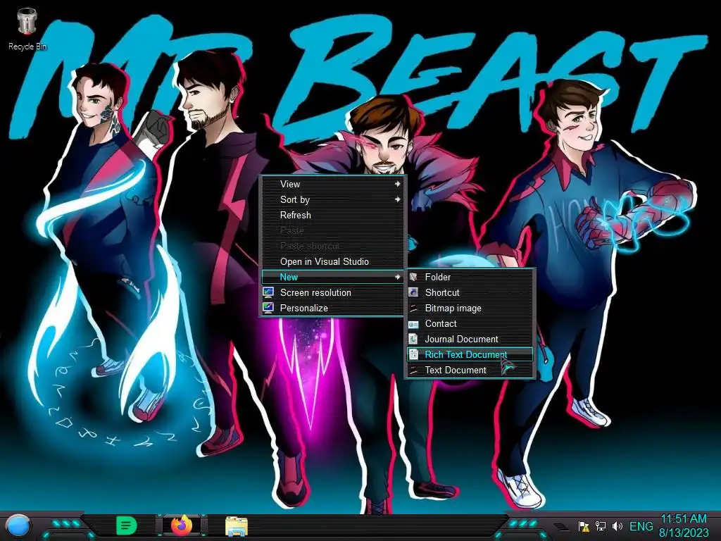Choose Personalize from the menu
Image resolution: width=721 pixels, height=541 pixels.
click(332, 309)
